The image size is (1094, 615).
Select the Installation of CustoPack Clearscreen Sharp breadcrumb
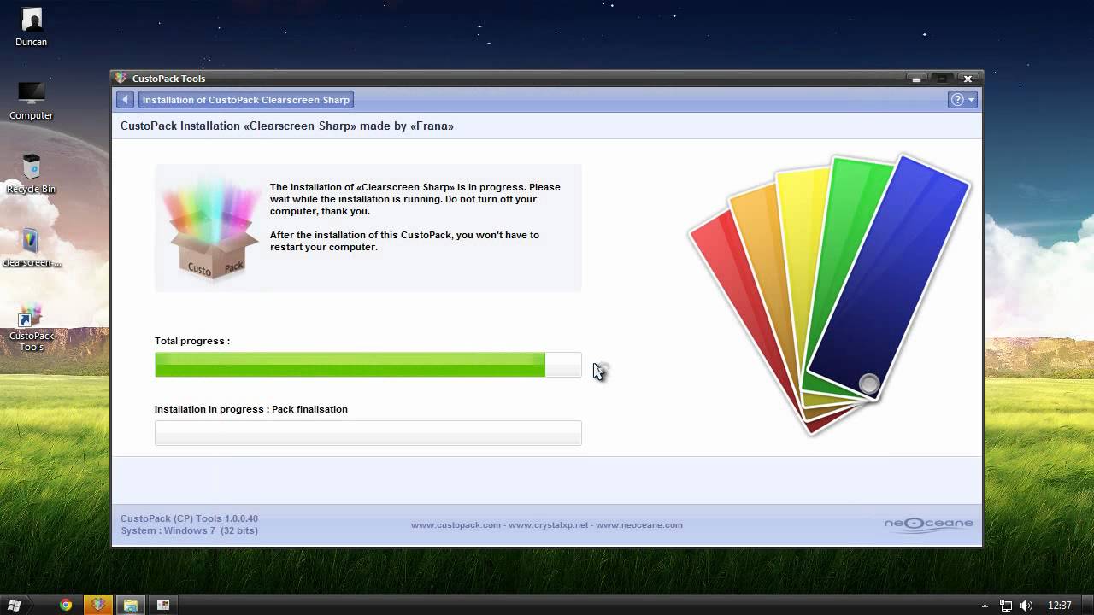click(x=245, y=100)
